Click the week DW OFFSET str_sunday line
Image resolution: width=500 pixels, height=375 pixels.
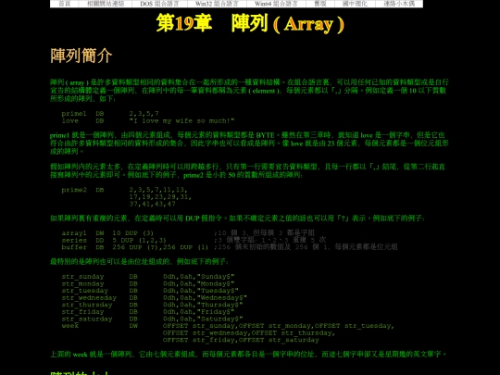(x=228, y=326)
